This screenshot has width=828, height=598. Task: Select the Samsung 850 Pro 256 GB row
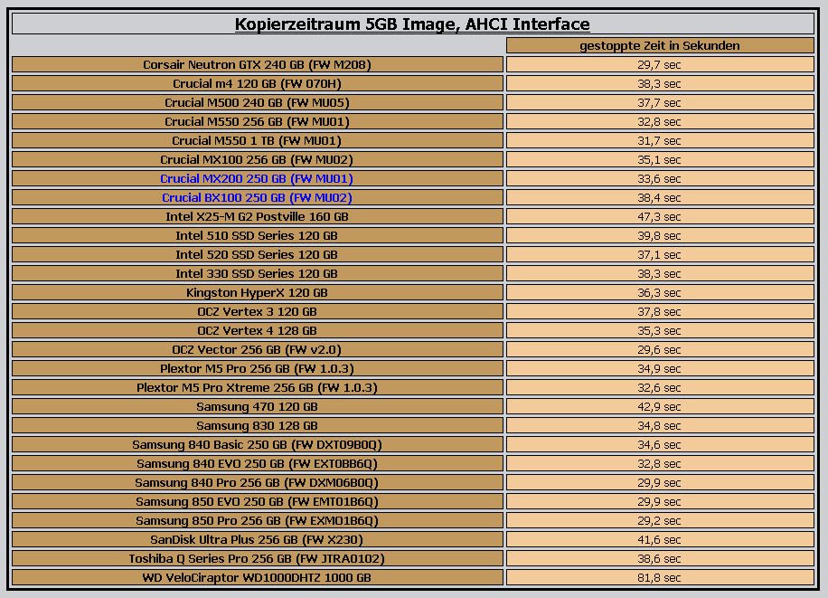click(257, 520)
